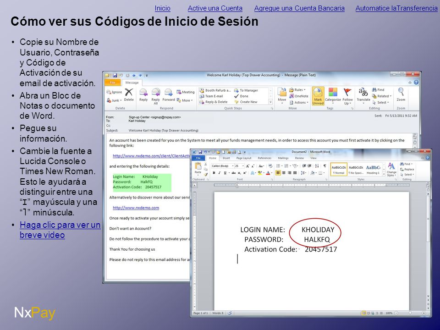The image size is (440, 330).
Task: Click the Meeting icon in Respond group
Action: tap(179, 92)
